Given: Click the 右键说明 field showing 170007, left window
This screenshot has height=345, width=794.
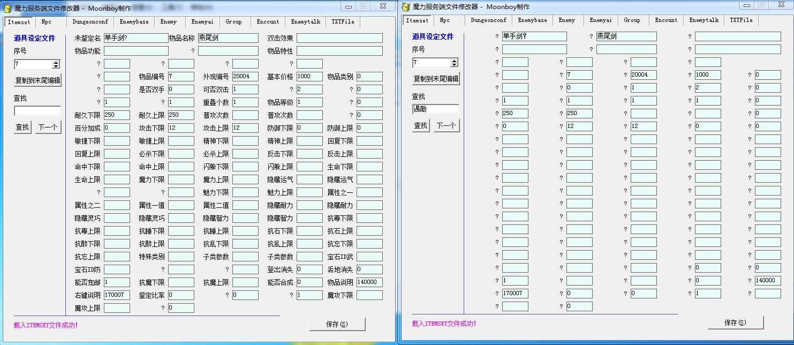Looking at the screenshot, I should coord(117,295).
